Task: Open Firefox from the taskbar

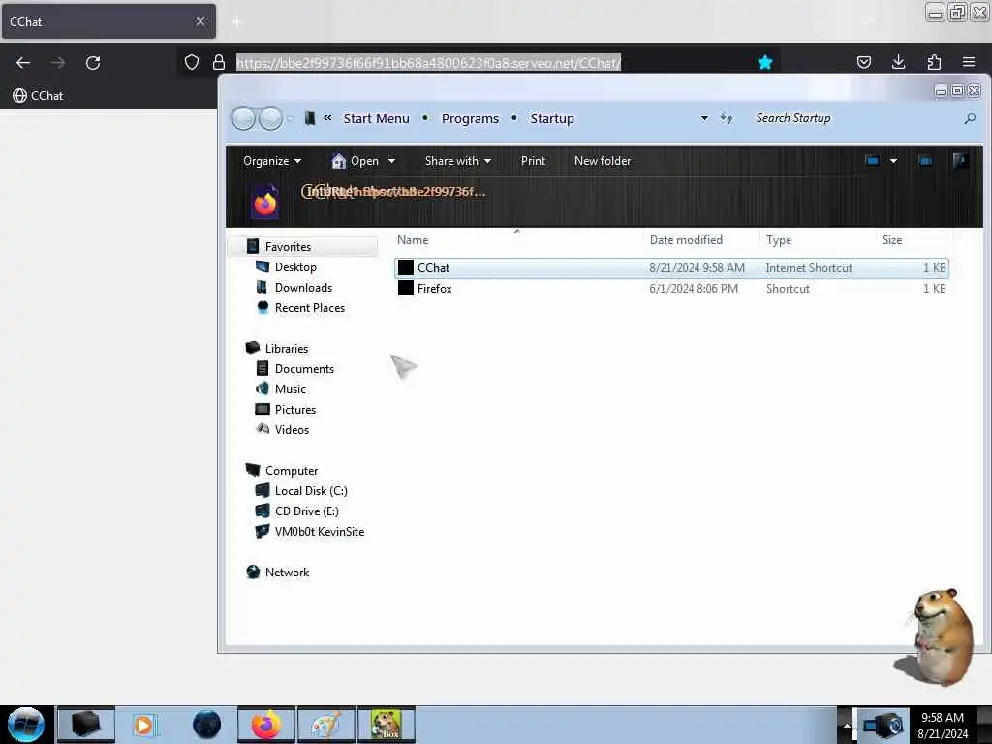Action: [x=266, y=725]
